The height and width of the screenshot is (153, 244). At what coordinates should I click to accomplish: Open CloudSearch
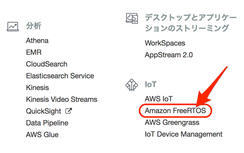click(x=46, y=64)
